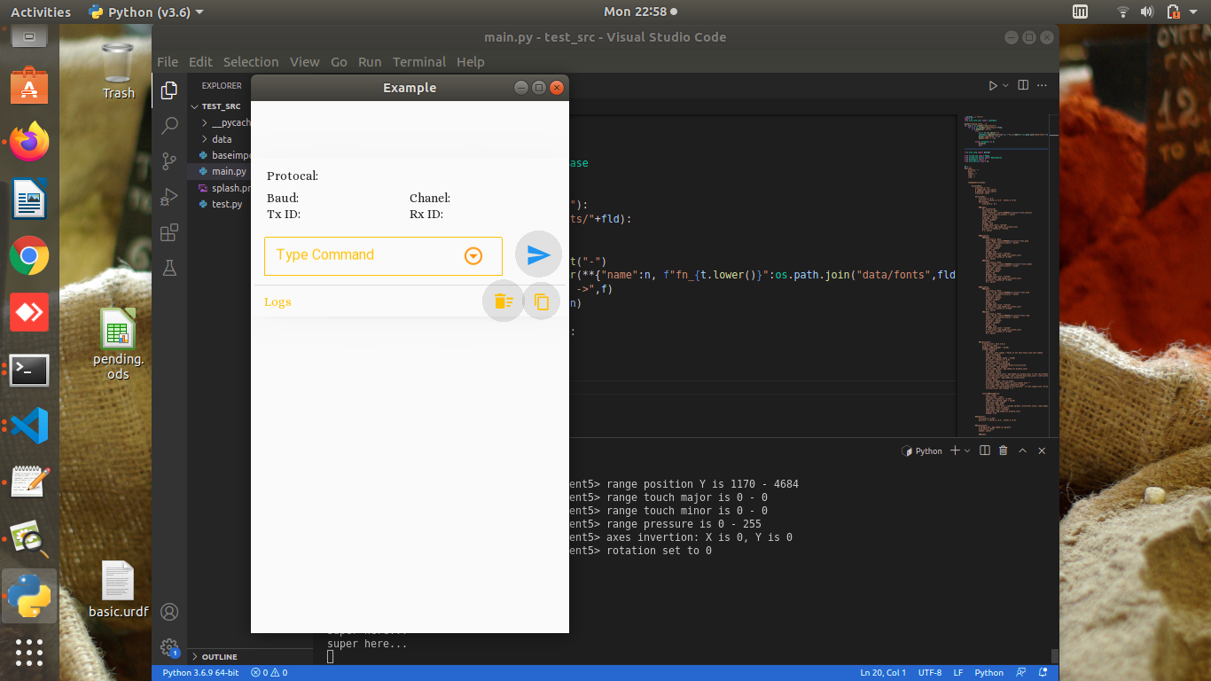Split the terminal panel
Screen dimensions: 1211x681
(984, 450)
